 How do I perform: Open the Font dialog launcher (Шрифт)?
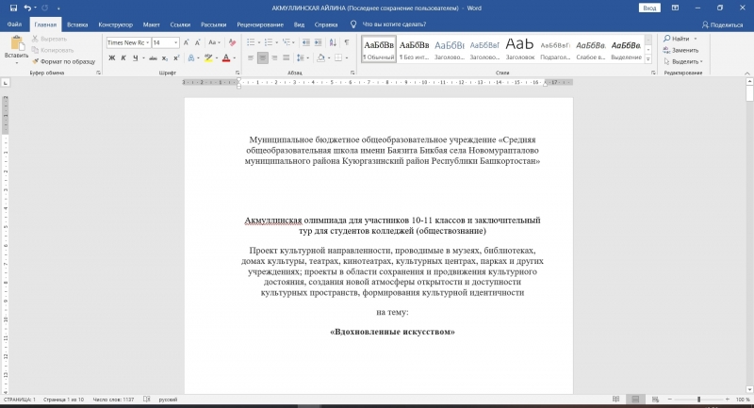point(238,73)
